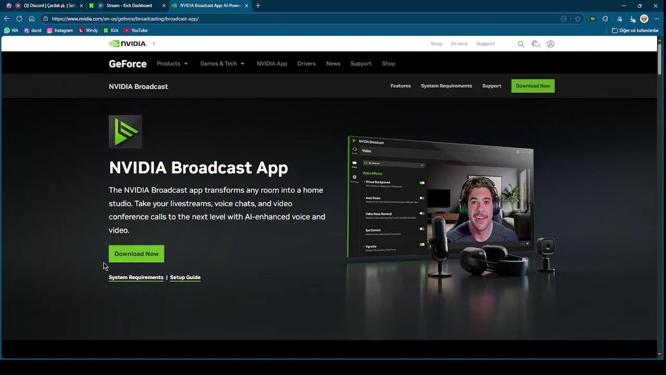Screen dimensions: 666x375
Task: Open the browser extensions puzzle icon
Action: (605, 19)
